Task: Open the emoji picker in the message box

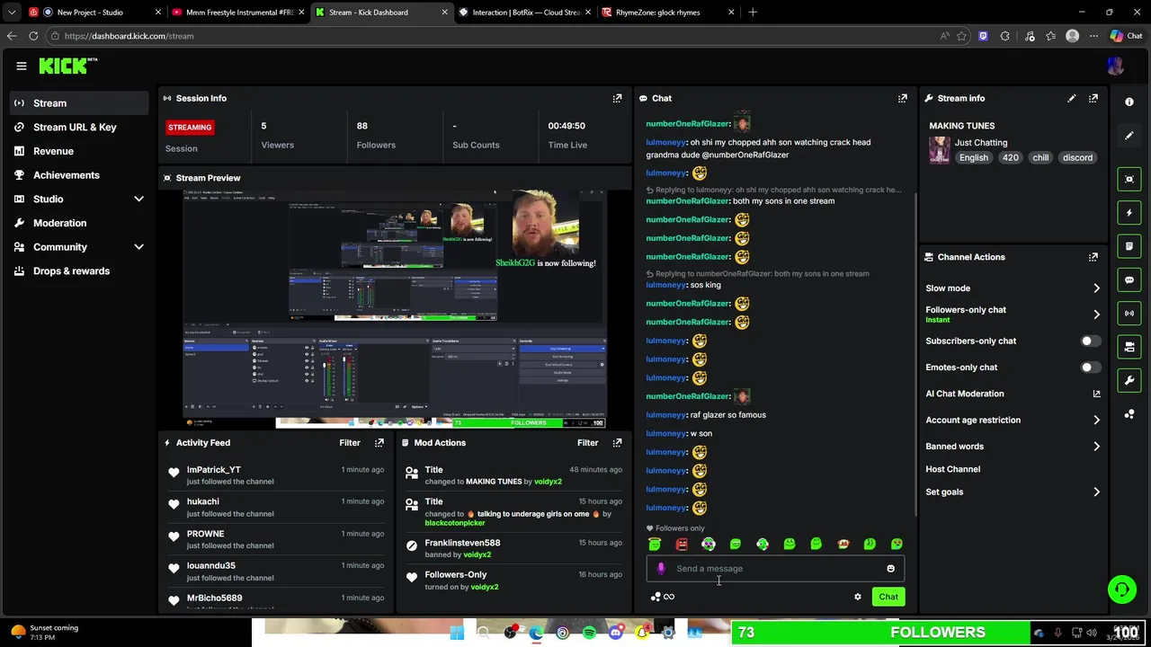Action: pos(890,569)
